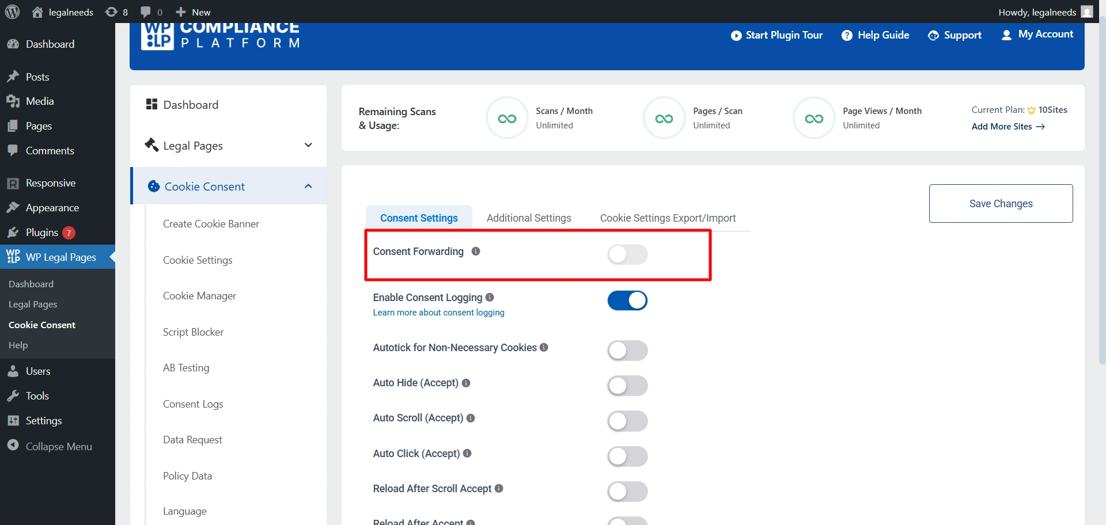1106x525 pixels.
Task: Open Learn more about consent logging link
Action: pyautogui.click(x=438, y=313)
